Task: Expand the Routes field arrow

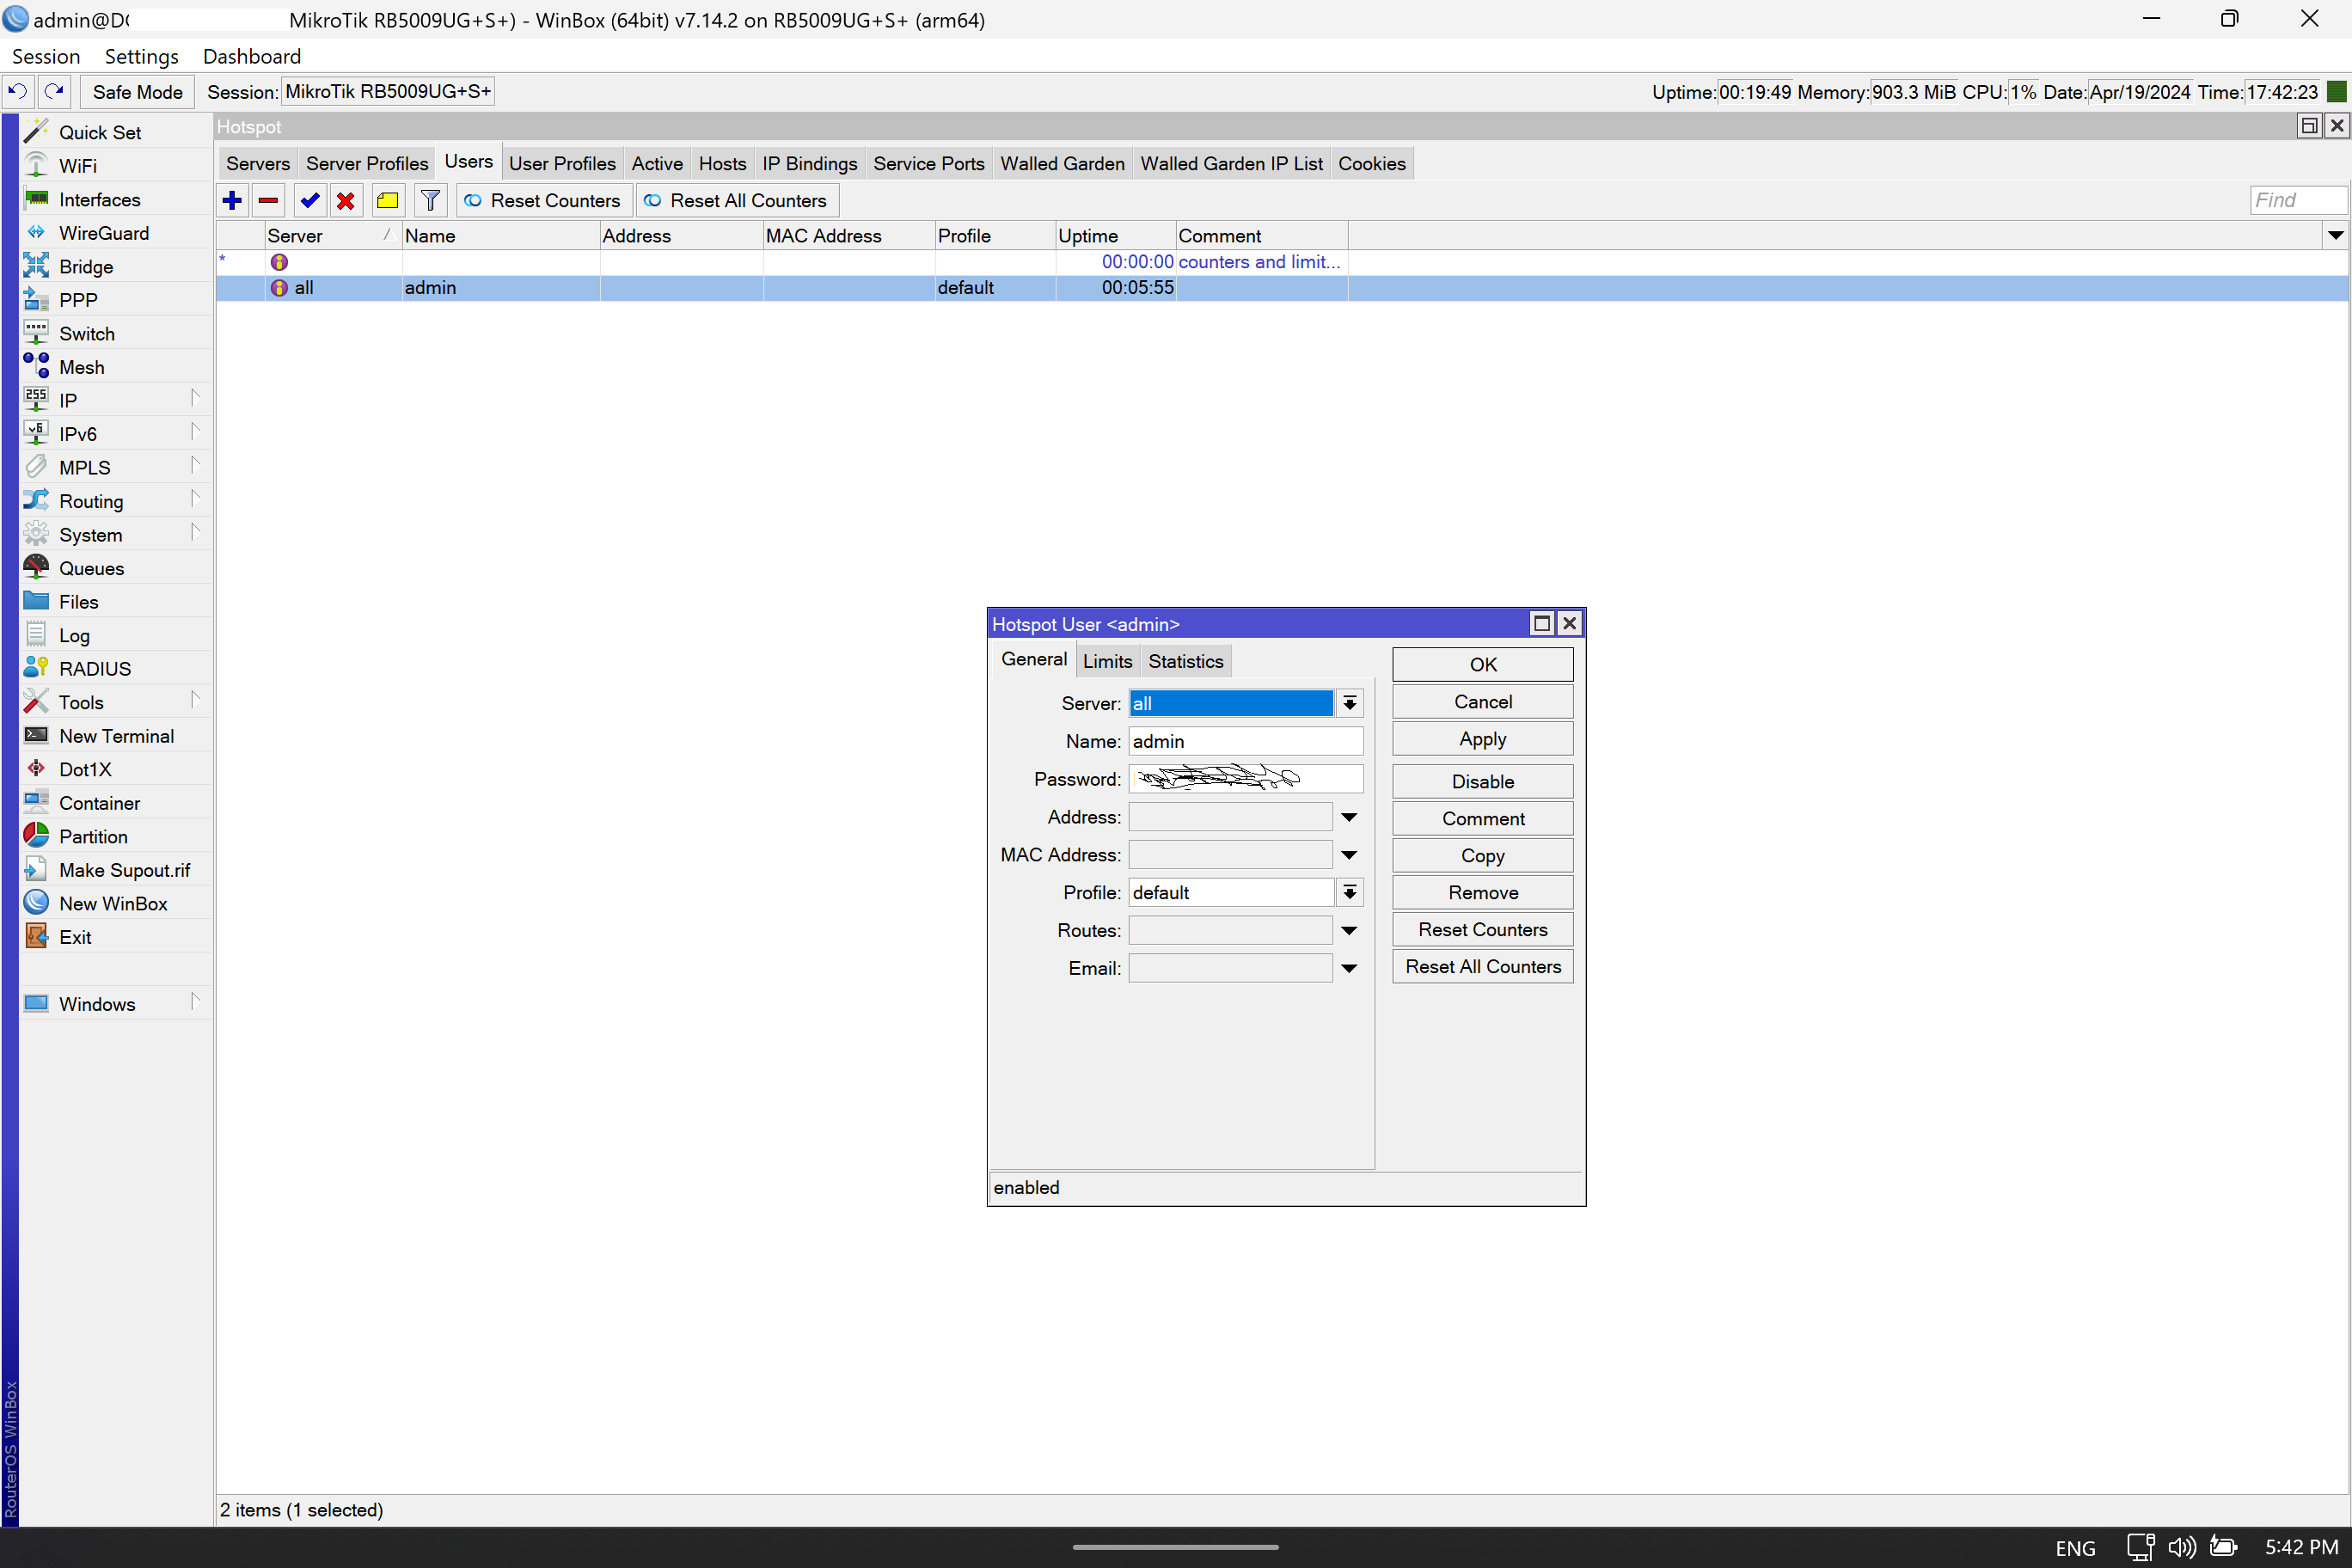Action: 1349,930
